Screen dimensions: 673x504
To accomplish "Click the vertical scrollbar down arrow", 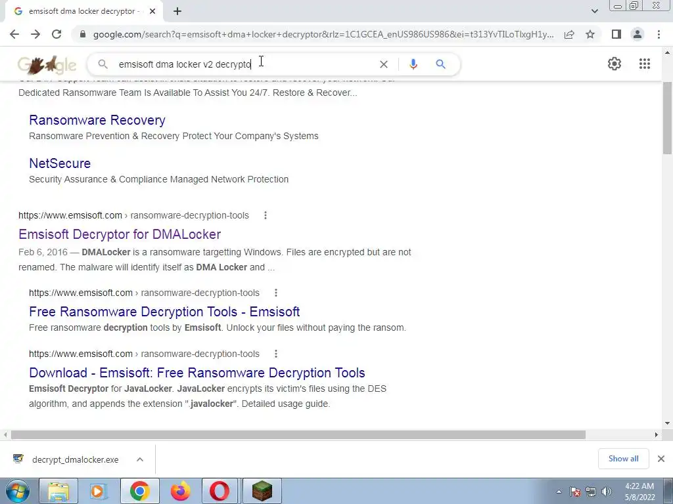I will click(667, 423).
